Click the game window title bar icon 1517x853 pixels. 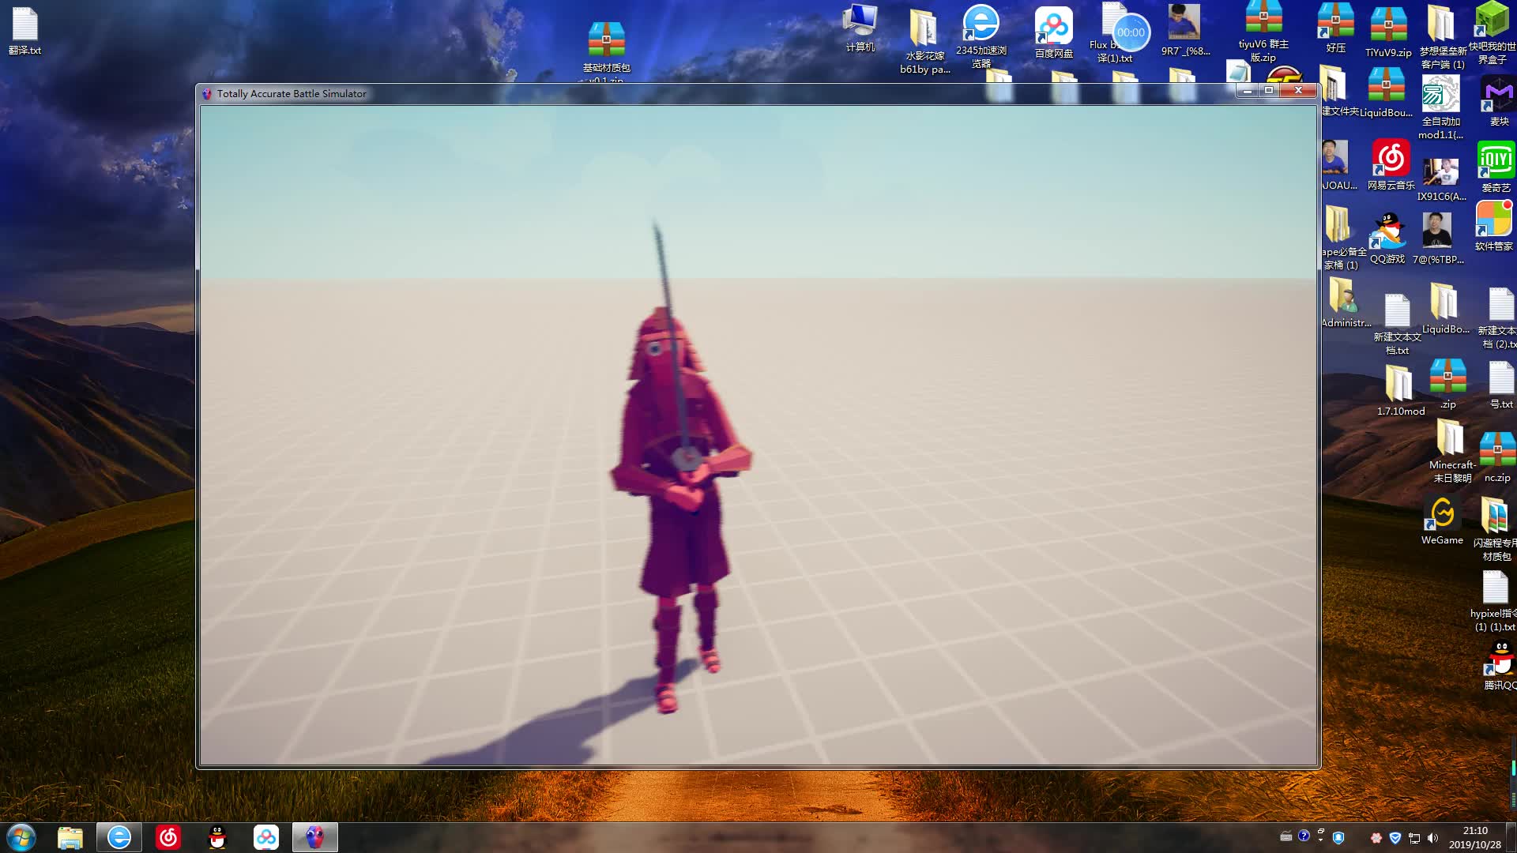pyautogui.click(x=207, y=94)
